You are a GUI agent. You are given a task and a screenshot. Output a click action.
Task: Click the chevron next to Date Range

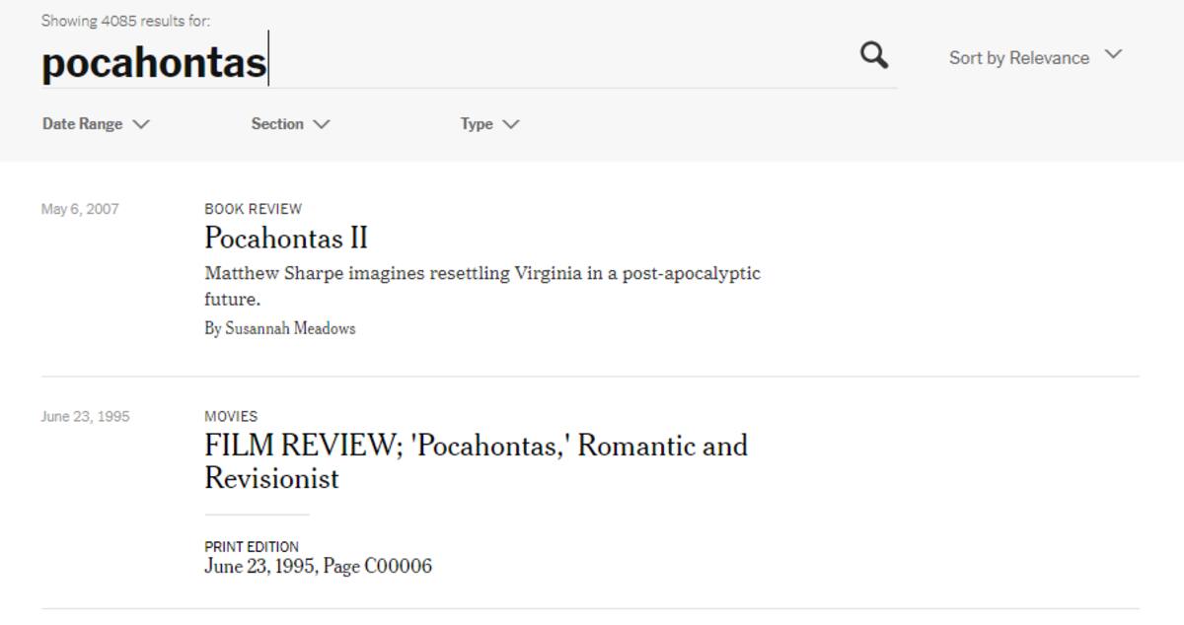(141, 124)
